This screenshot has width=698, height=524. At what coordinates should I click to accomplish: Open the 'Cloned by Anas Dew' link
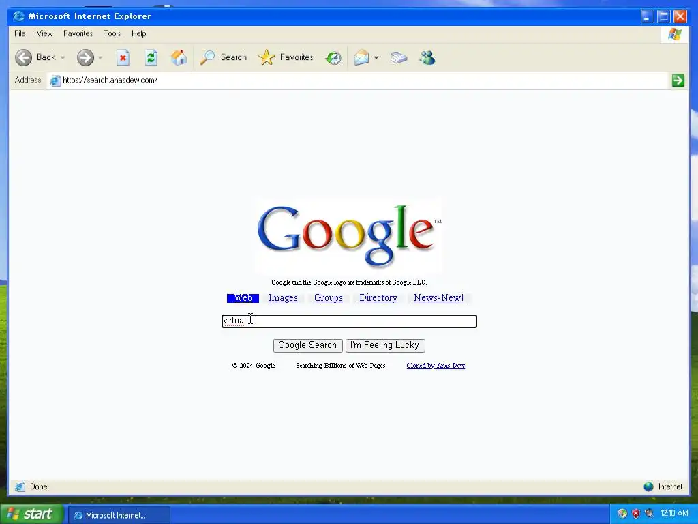(x=436, y=366)
